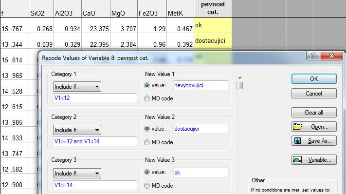The height and width of the screenshot is (194, 346).
Task: Click the cell with value 0.467
Action: point(180,25)
